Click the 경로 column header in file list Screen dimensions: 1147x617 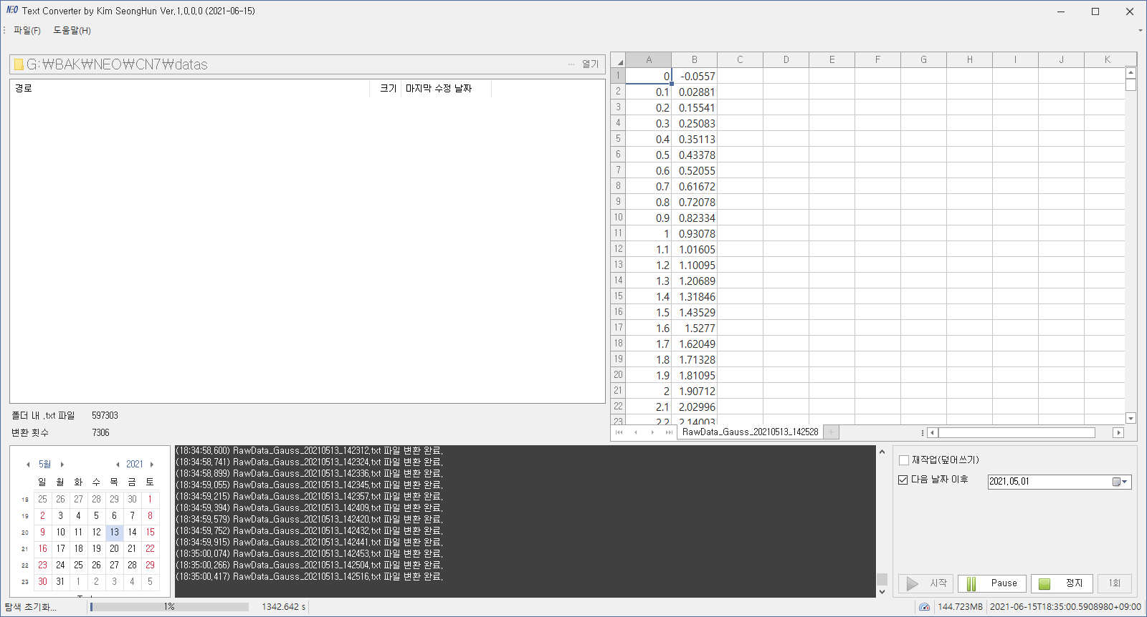click(x=190, y=88)
